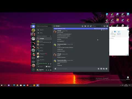Open Microsoft Edge from taskbar

tap(14, 85)
